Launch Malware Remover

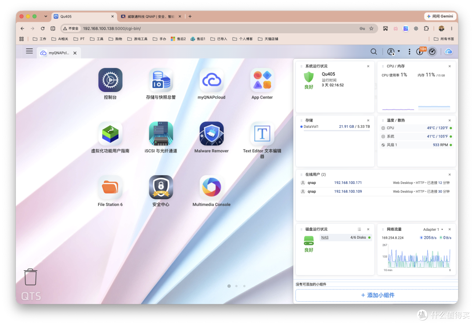(211, 134)
